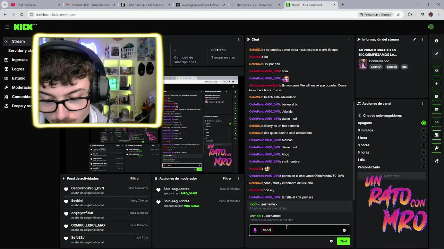Click the Spanish tag
This screenshot has height=249, width=444.
coord(376,67)
